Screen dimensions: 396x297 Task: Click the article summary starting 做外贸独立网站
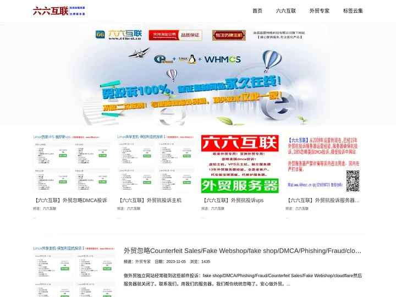(243, 279)
